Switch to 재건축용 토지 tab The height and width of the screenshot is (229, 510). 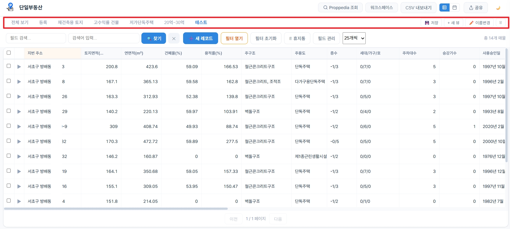70,22
